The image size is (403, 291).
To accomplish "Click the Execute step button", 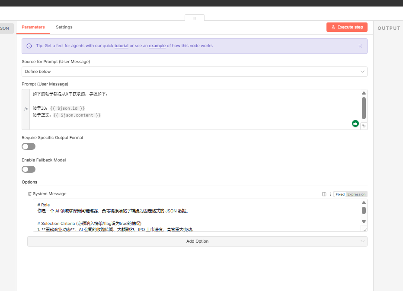I will tap(347, 27).
